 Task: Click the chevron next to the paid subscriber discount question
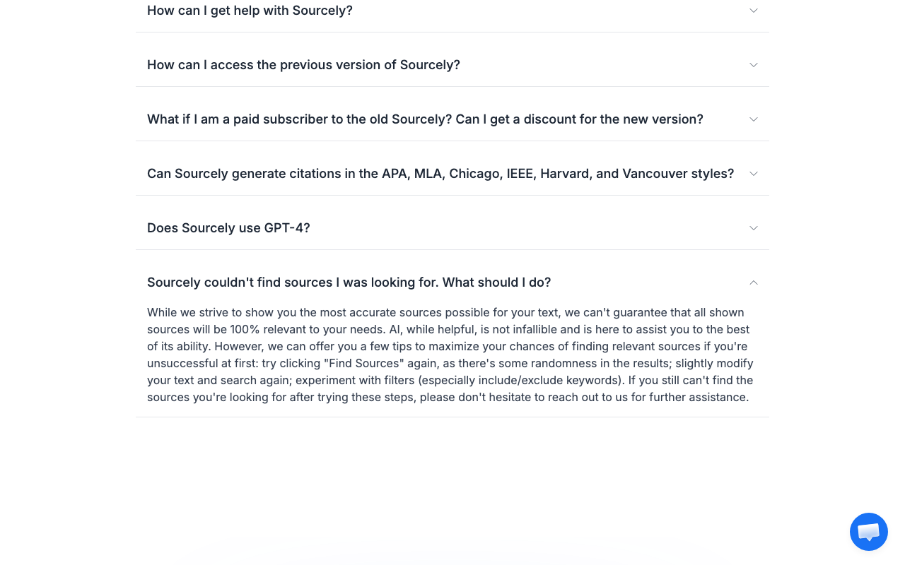click(754, 119)
